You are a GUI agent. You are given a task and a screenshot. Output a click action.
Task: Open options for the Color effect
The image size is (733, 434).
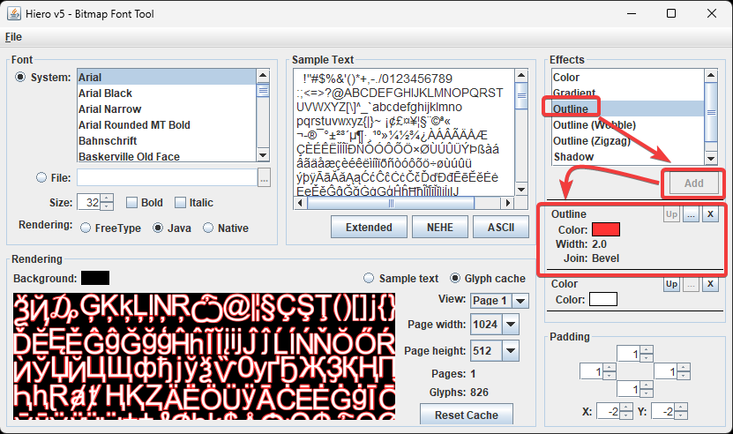coord(691,284)
